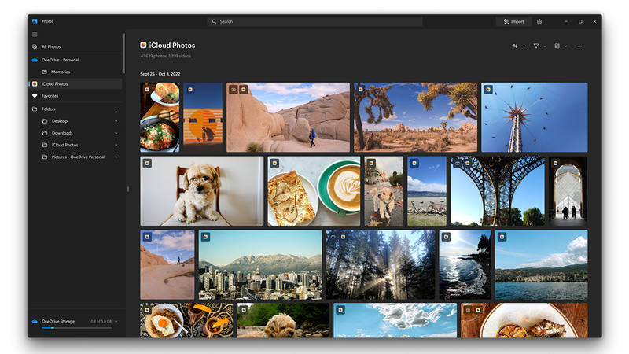Expand the OneDrive Storage details chevron
Screen dimensions: 629x354
click(116, 322)
